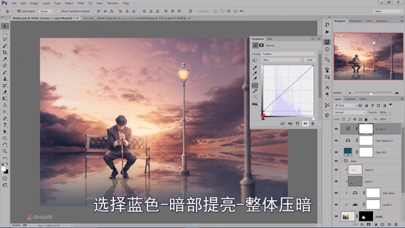The height and width of the screenshot is (228, 405).
Task: Pick the white point eyedropper in Curves
Action: 255,79
